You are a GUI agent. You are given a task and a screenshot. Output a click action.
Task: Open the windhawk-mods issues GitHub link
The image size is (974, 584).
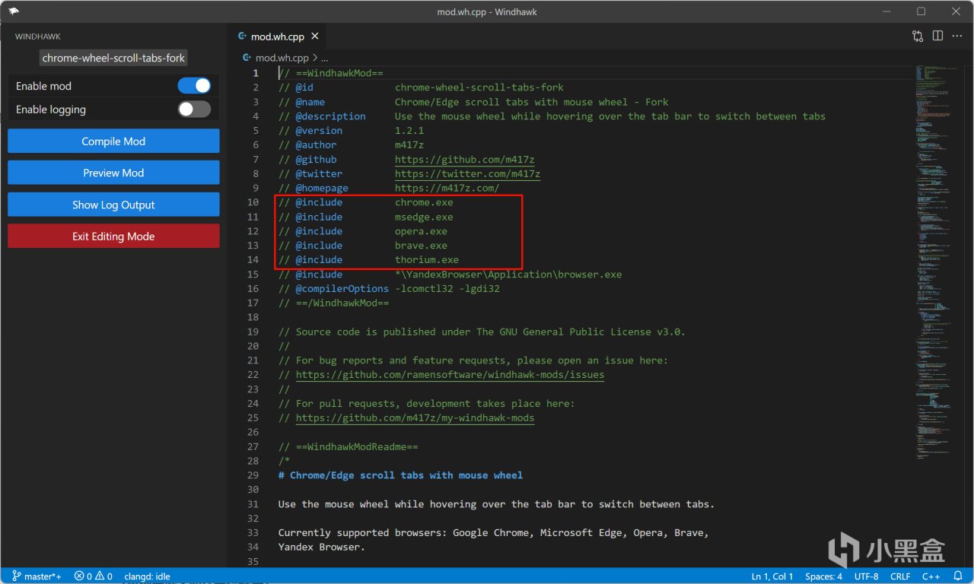click(450, 375)
